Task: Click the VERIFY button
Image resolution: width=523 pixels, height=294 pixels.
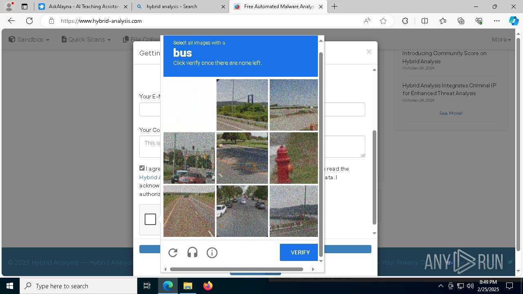Action: point(300,252)
